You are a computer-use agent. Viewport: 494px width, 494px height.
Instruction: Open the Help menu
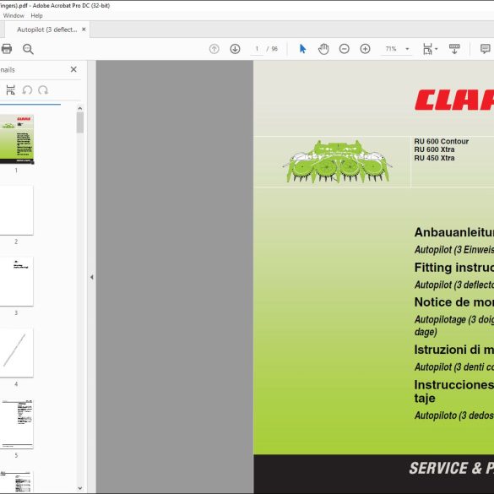click(36, 15)
